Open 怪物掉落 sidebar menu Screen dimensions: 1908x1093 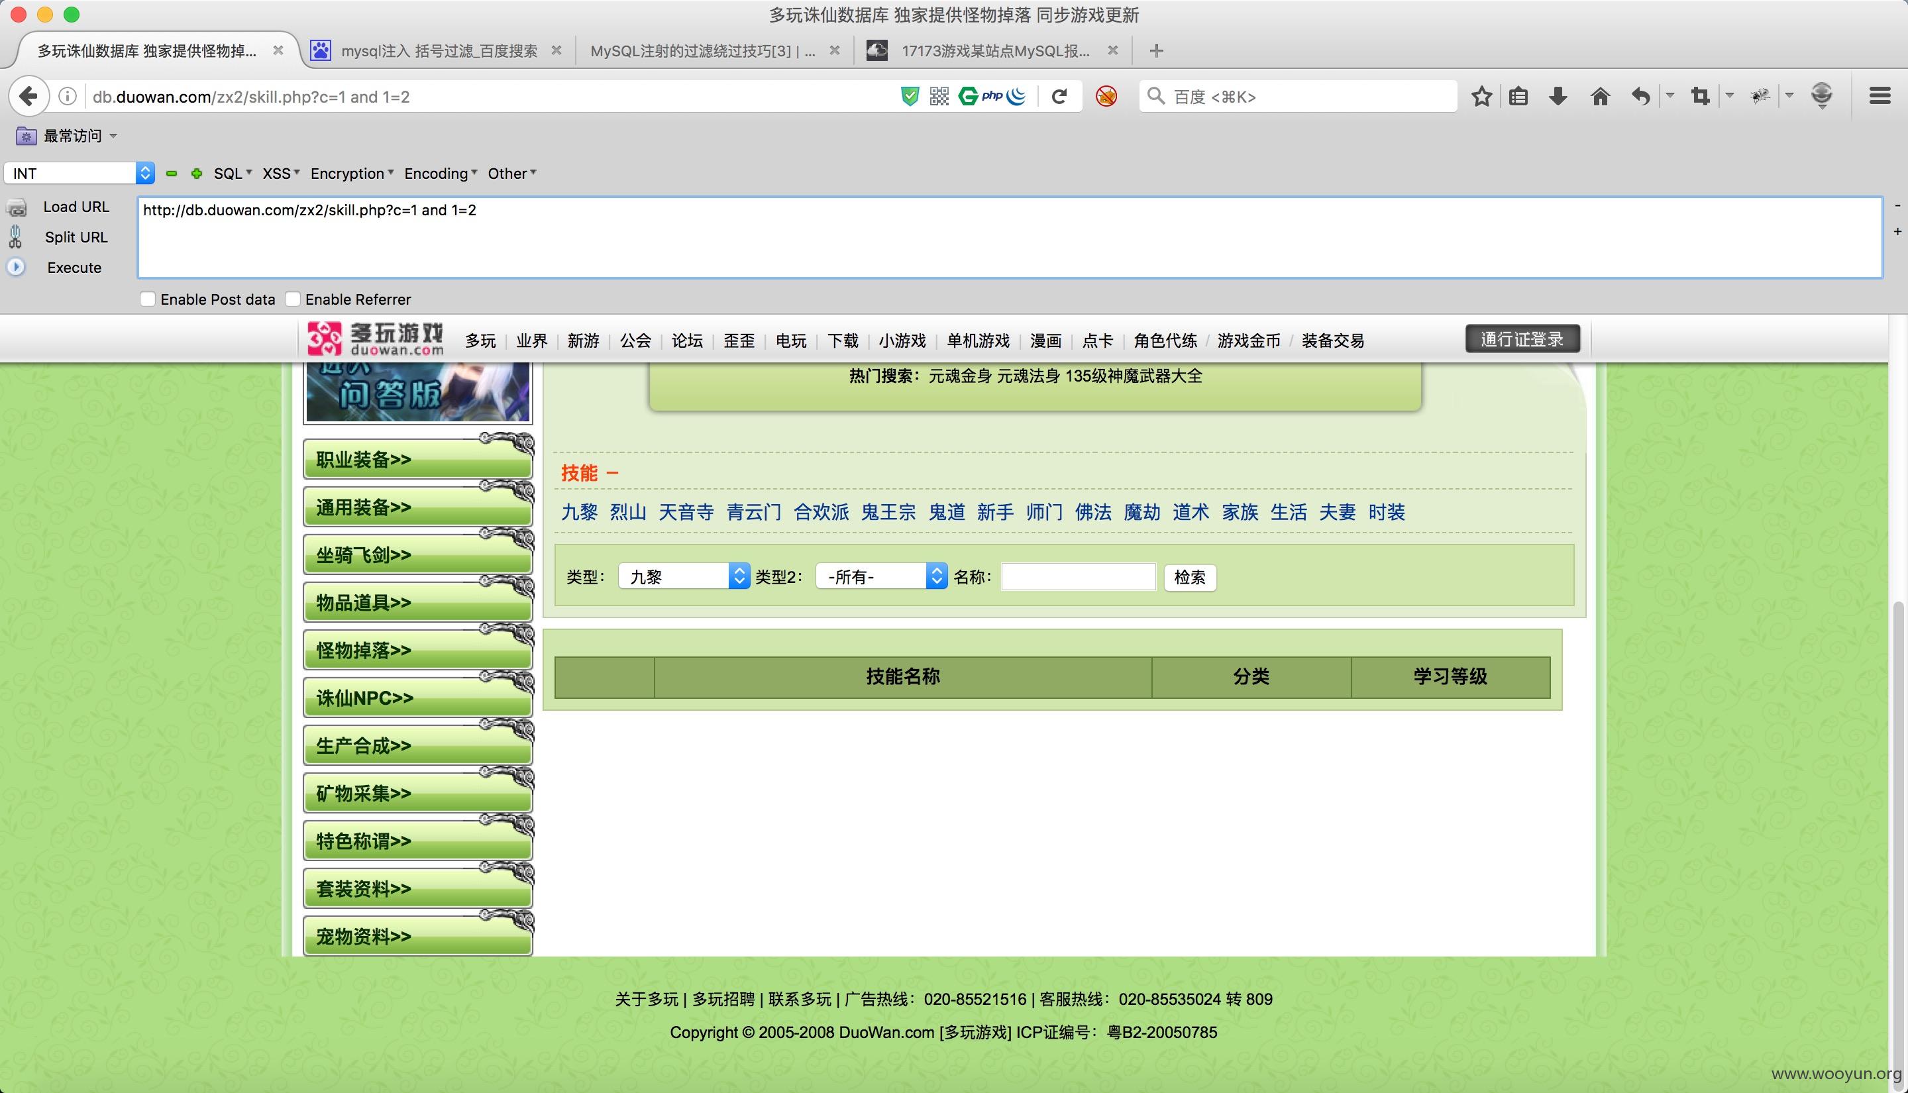click(x=417, y=649)
